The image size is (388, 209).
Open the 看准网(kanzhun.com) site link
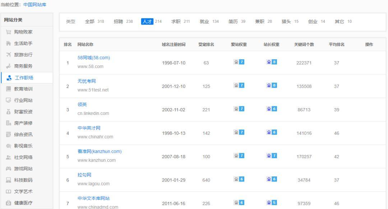pyautogui.click(x=100, y=151)
